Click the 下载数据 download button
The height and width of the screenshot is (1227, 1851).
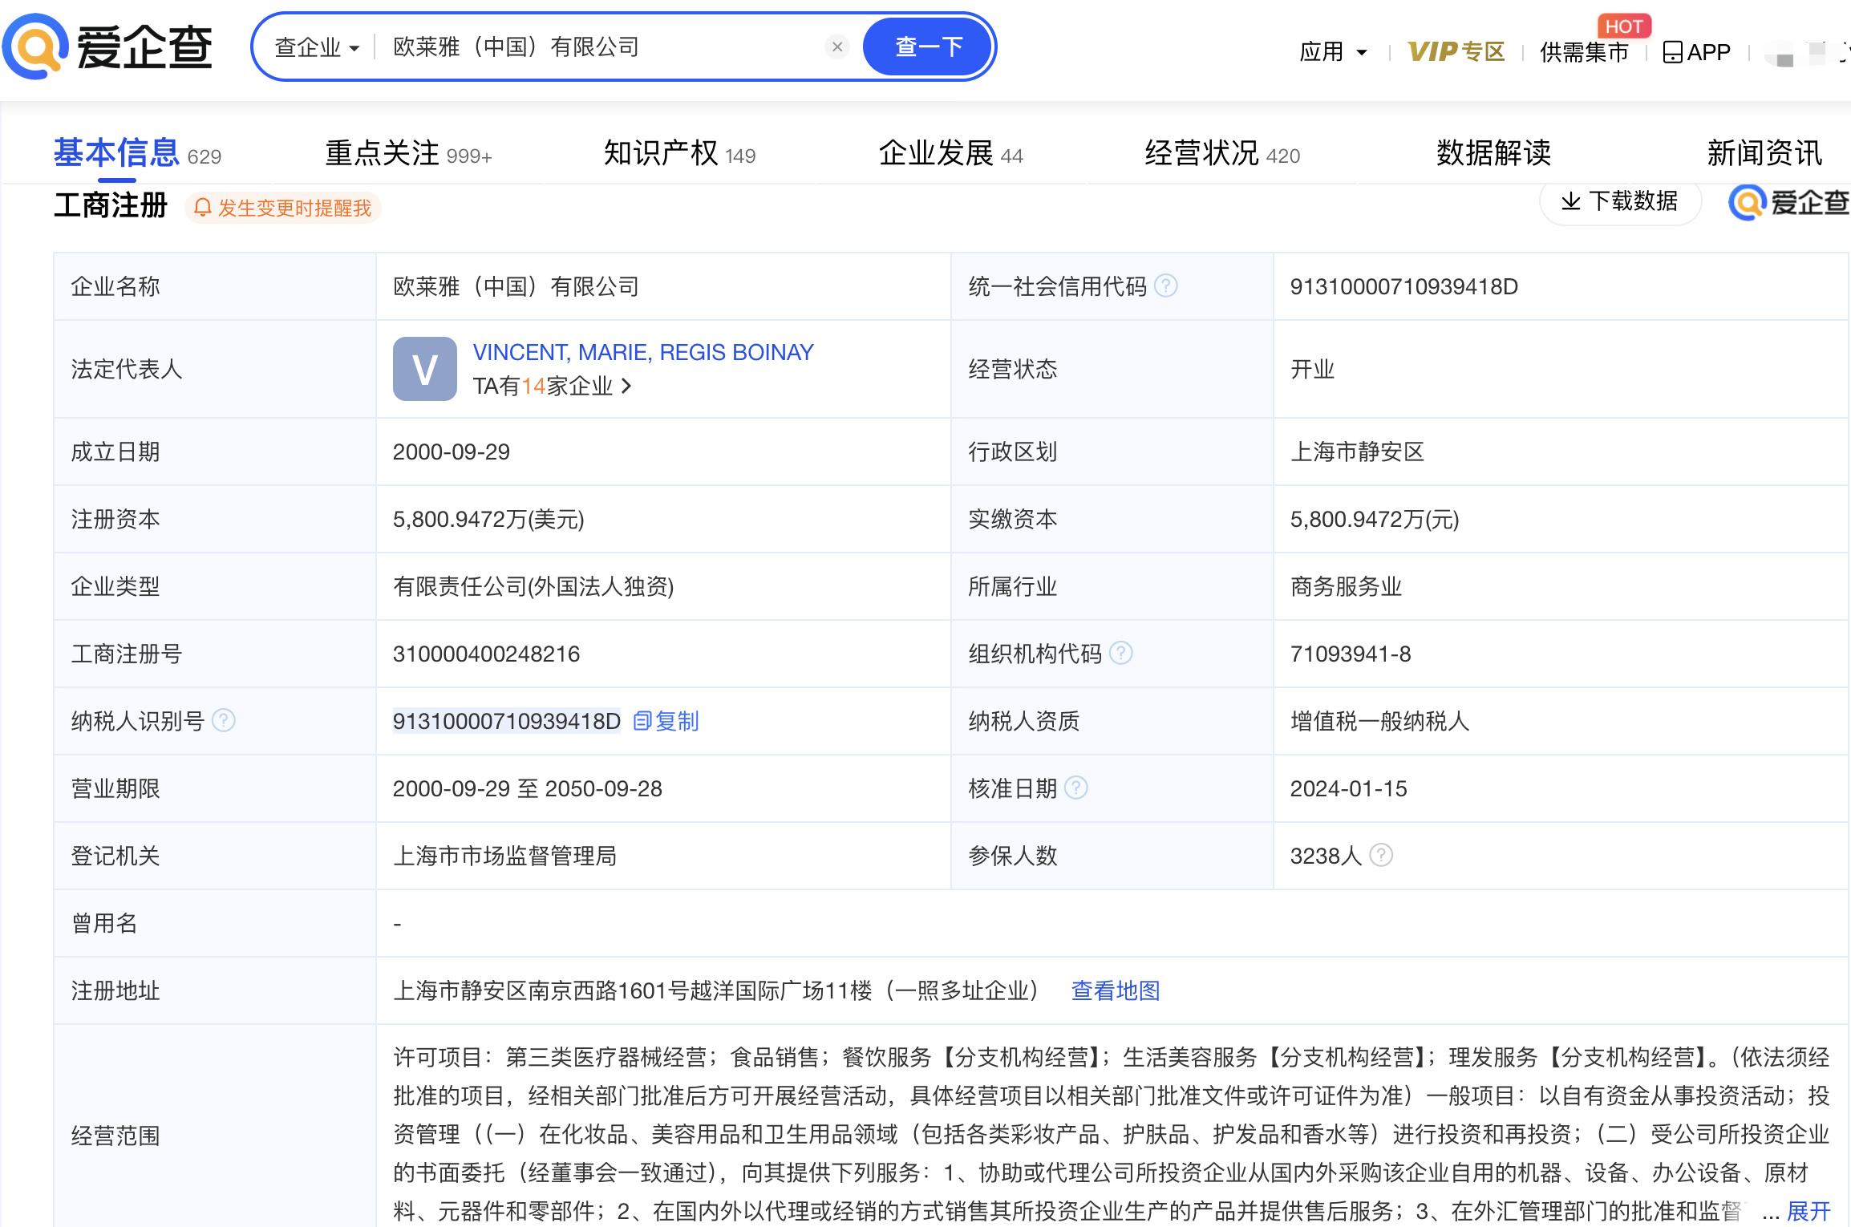1620,201
